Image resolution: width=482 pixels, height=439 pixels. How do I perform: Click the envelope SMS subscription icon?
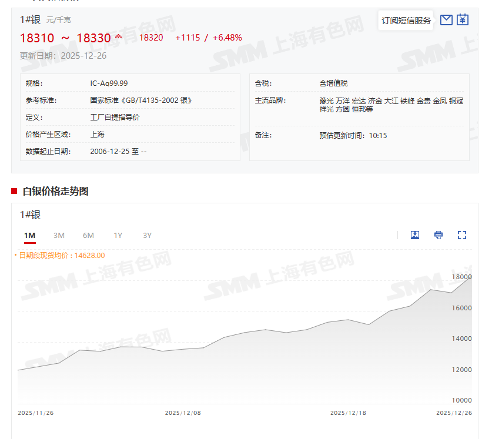(446, 20)
